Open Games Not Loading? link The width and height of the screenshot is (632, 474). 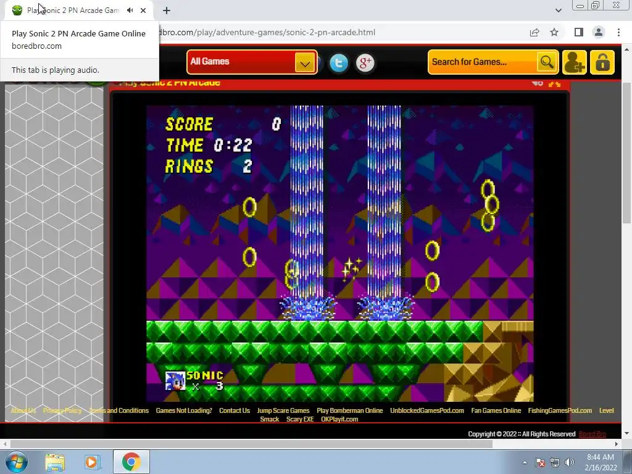[x=184, y=410]
